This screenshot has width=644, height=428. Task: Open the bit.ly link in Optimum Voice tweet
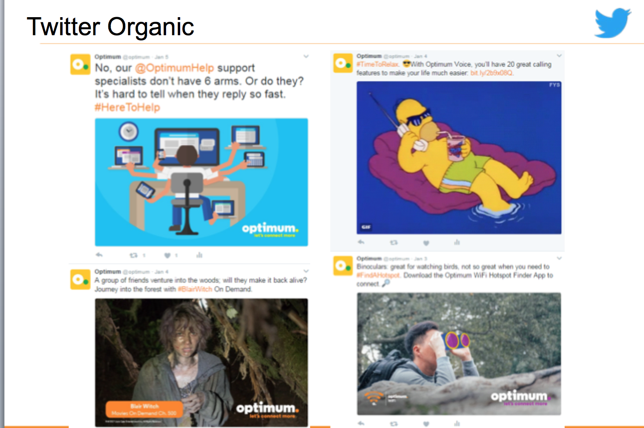click(x=491, y=73)
